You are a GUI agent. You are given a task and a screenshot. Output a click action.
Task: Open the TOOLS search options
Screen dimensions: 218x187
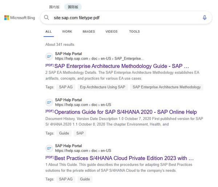coord(134,32)
